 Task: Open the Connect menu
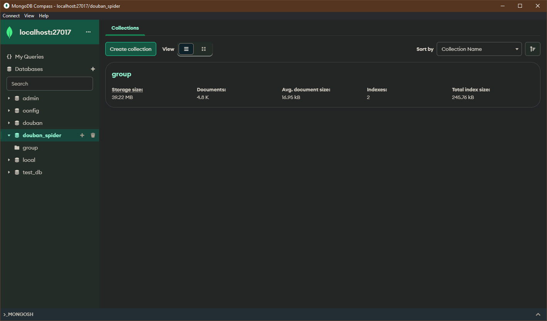[11, 16]
